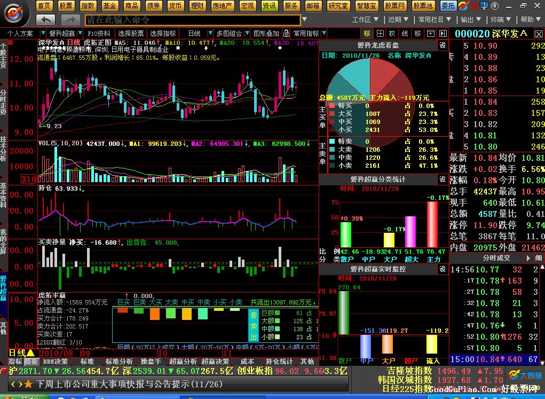Click the network computer icon in the title bar
Screen dimensions: 545x399
tap(484, 5)
